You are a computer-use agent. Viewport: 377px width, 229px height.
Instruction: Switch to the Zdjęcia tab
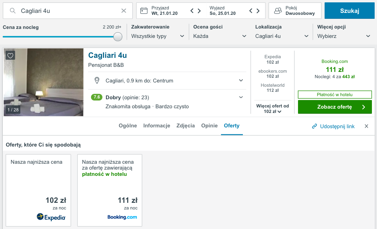pyautogui.click(x=186, y=126)
